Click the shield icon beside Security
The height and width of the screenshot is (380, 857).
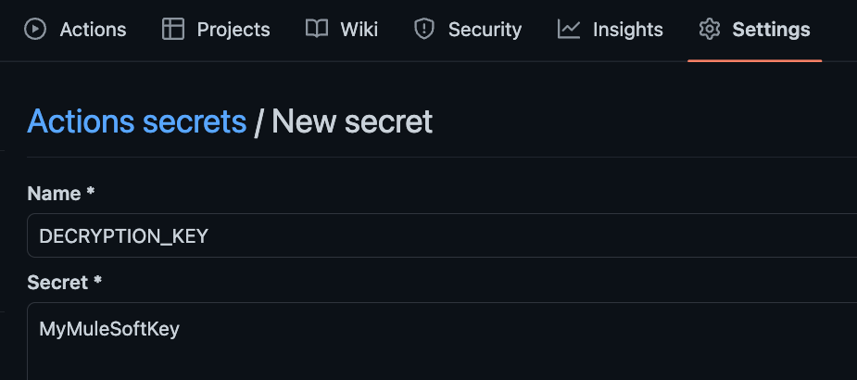424,29
